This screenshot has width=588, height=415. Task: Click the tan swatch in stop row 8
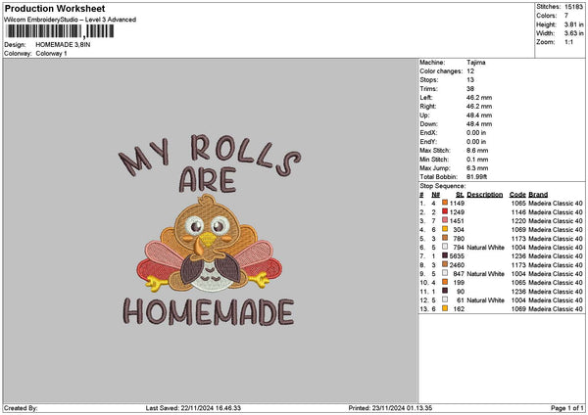point(445,264)
